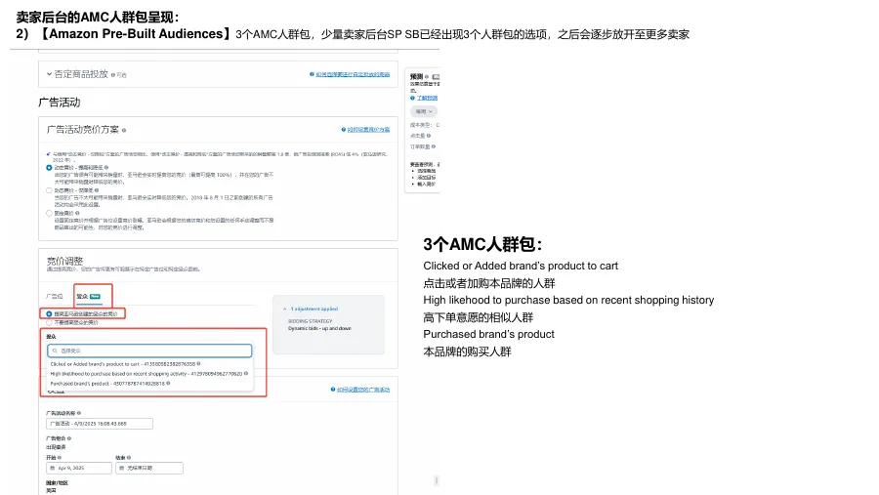879x495 pixels.
Task: Choose 'High likelihood to purchase' audience option
Action: coord(146,373)
